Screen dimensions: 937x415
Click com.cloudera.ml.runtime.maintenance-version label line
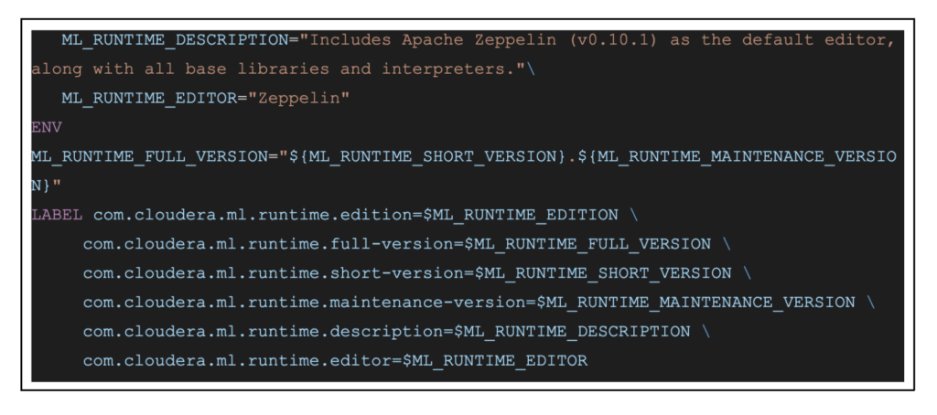click(468, 302)
